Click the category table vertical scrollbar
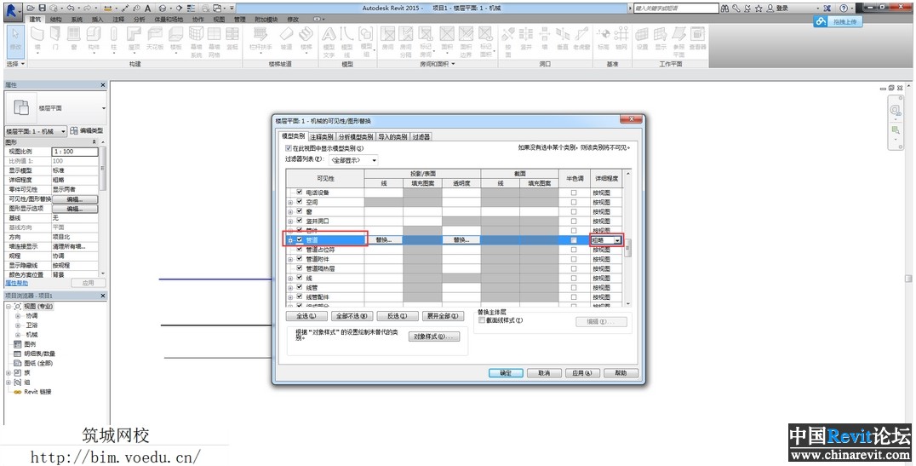Image resolution: width=916 pixels, height=466 pixels. [628, 238]
